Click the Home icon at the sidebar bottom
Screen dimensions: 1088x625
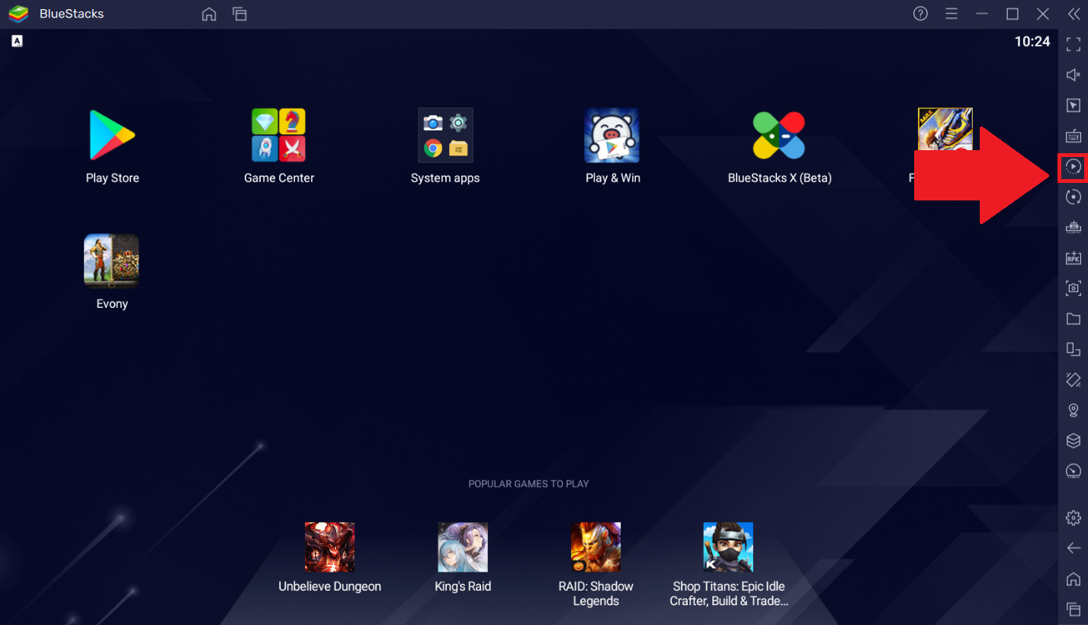click(1073, 579)
